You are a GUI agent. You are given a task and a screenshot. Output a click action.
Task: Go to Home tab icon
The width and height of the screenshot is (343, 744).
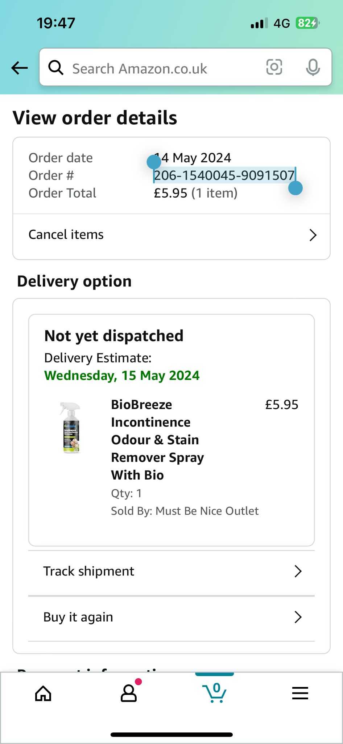click(x=43, y=693)
